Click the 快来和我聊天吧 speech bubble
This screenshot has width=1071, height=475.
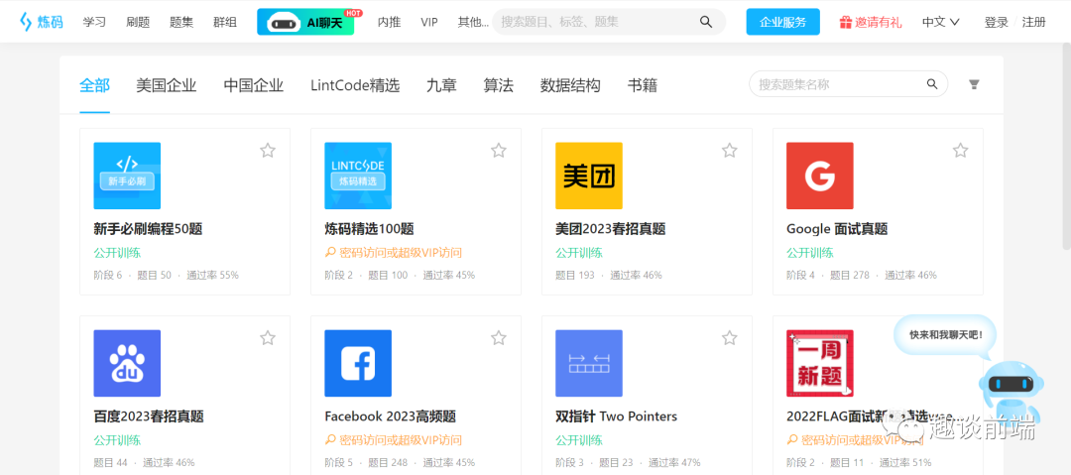945,335
